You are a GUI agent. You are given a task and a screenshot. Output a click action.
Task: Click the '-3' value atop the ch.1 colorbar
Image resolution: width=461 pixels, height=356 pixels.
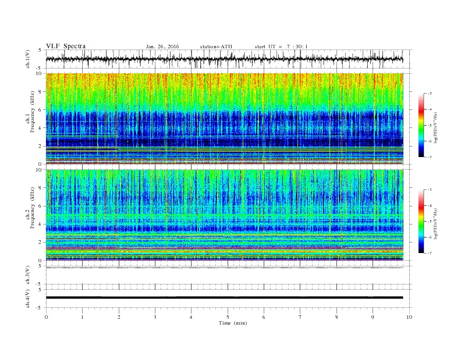click(430, 94)
